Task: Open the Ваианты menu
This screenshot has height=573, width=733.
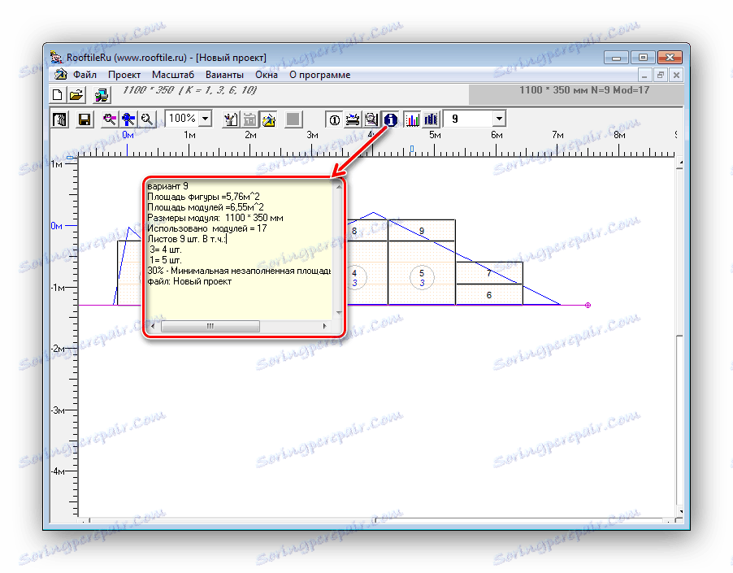Action: pos(225,75)
